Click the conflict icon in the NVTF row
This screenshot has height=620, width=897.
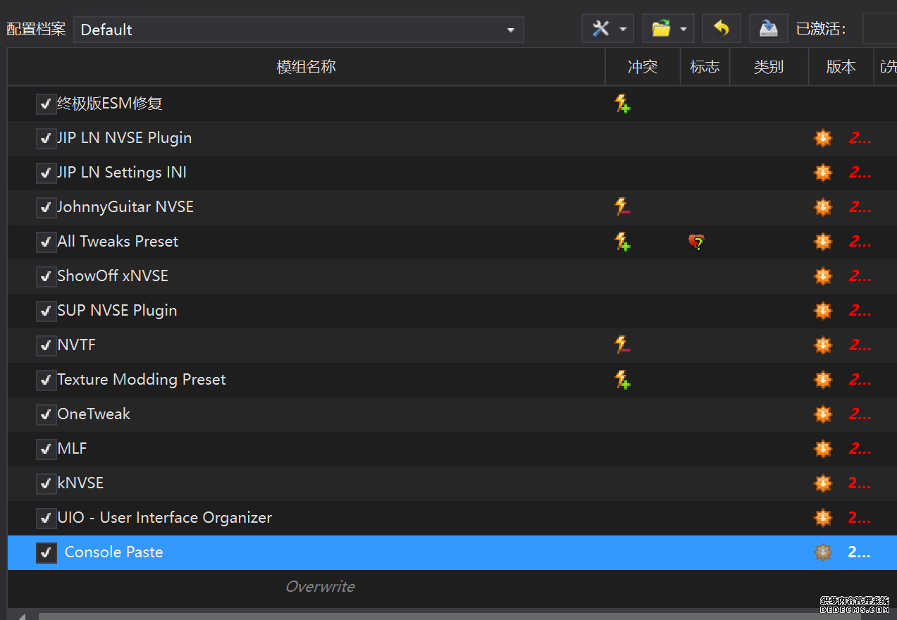(621, 345)
